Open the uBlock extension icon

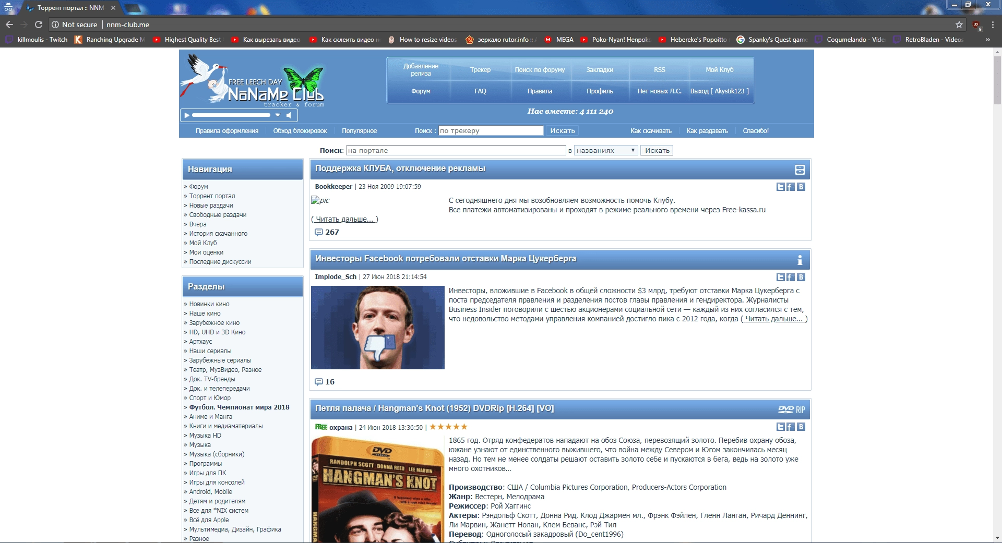pos(976,25)
